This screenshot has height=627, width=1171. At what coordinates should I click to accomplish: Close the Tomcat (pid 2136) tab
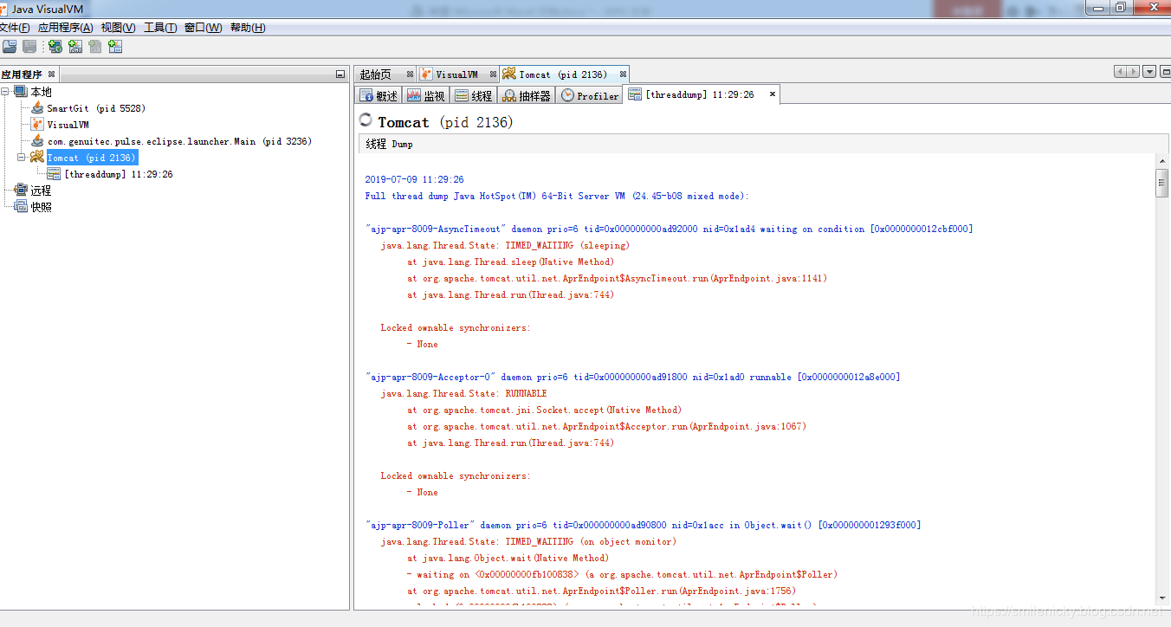[623, 74]
